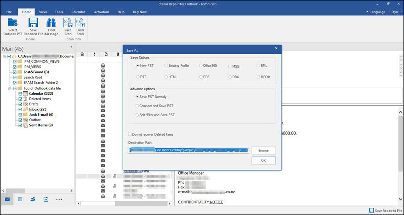The image size is (404, 215).
Task: Select the Calendar (222) folder
Action: point(41,93)
